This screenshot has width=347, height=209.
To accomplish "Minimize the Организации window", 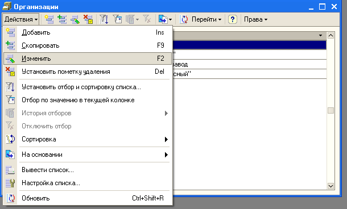I will 311,7.
